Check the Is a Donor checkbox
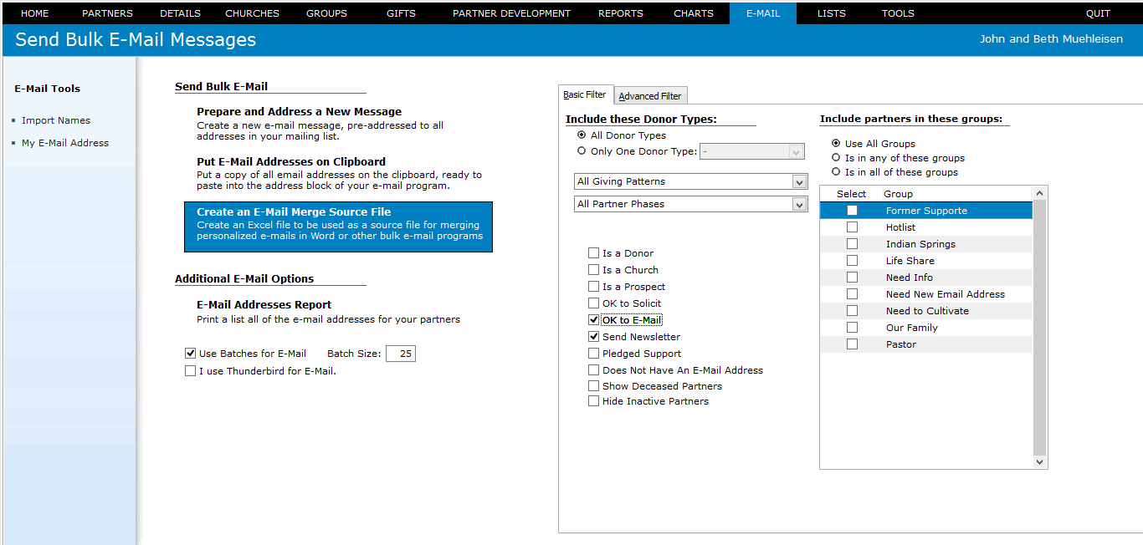Image resolution: width=1143 pixels, height=545 pixels. [x=594, y=253]
